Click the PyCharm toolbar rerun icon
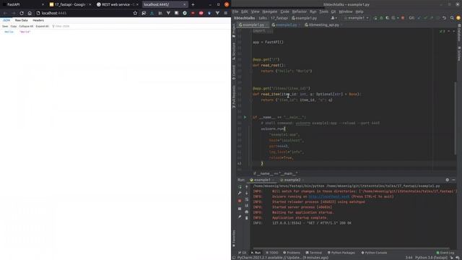The image size is (462, 260). [375, 18]
